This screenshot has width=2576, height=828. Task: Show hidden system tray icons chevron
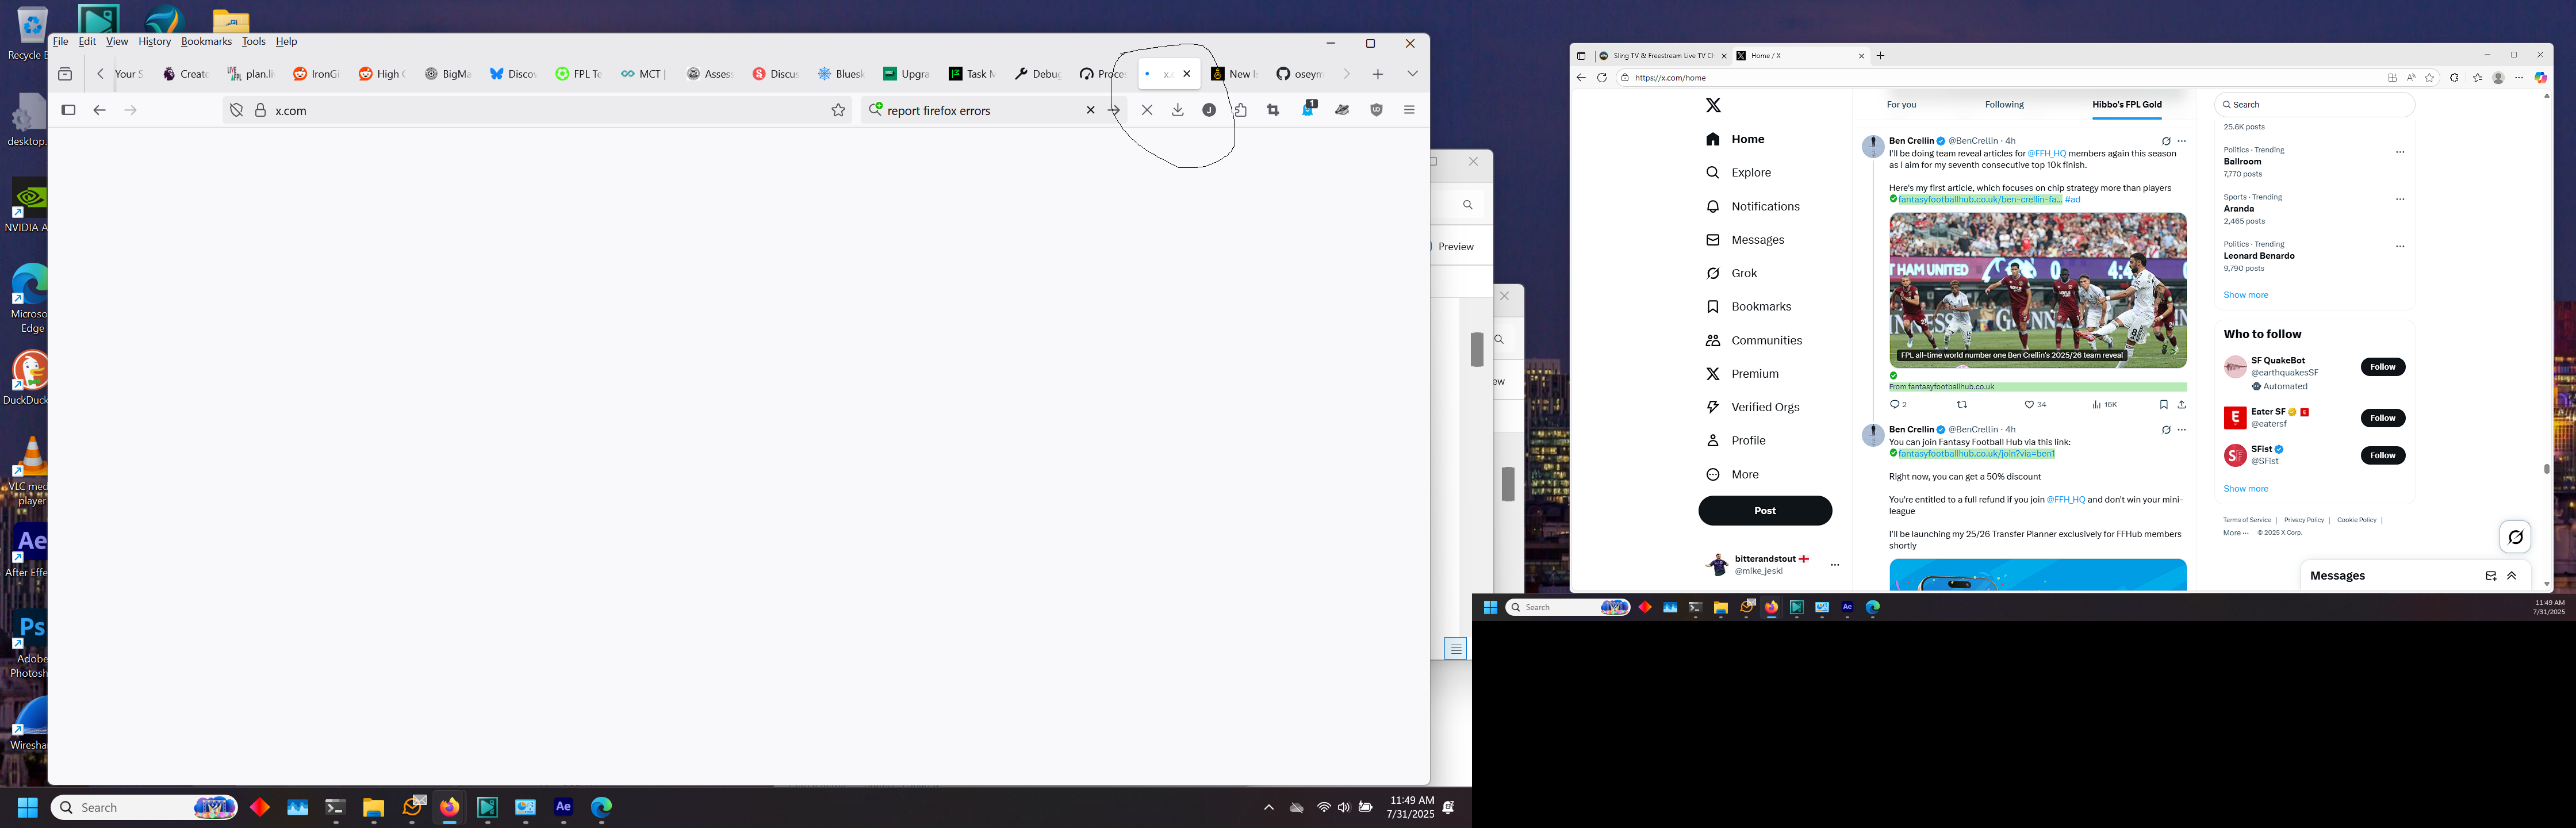pos(1268,807)
